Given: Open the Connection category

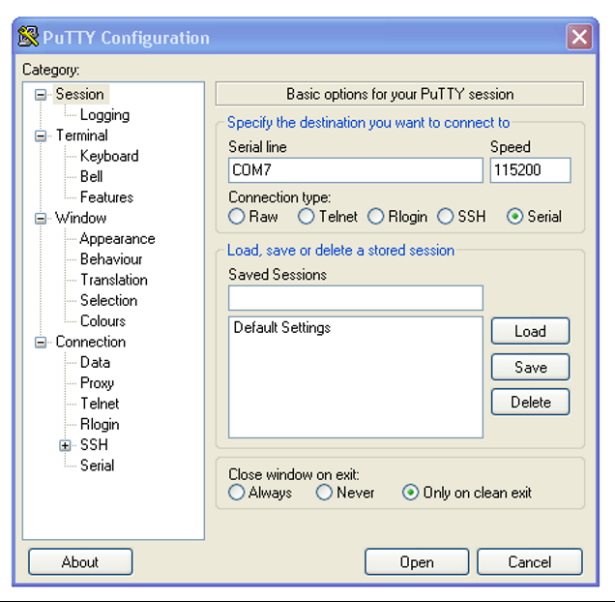Looking at the screenshot, I should click(x=91, y=342).
